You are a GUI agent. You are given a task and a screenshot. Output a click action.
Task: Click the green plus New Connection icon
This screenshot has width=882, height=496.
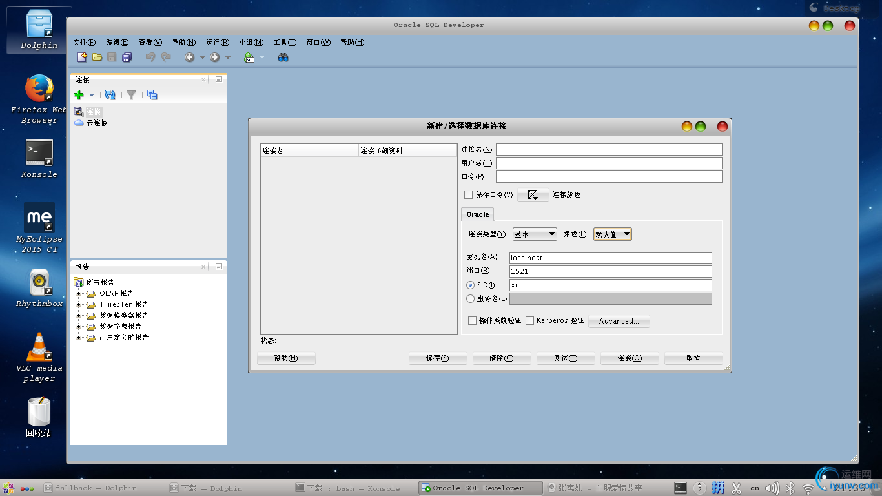point(79,95)
